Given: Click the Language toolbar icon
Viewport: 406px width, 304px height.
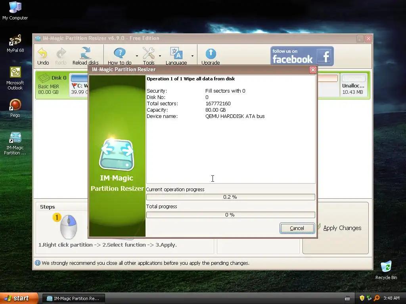Looking at the screenshot, I should pyautogui.click(x=176, y=56).
